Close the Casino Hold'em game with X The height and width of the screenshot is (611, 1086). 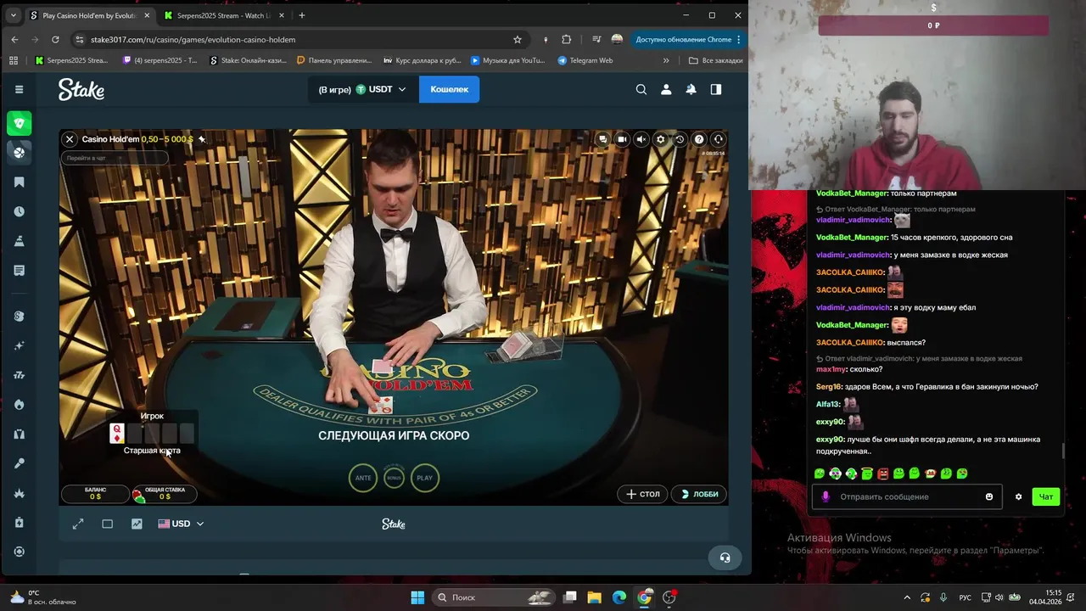tap(70, 139)
